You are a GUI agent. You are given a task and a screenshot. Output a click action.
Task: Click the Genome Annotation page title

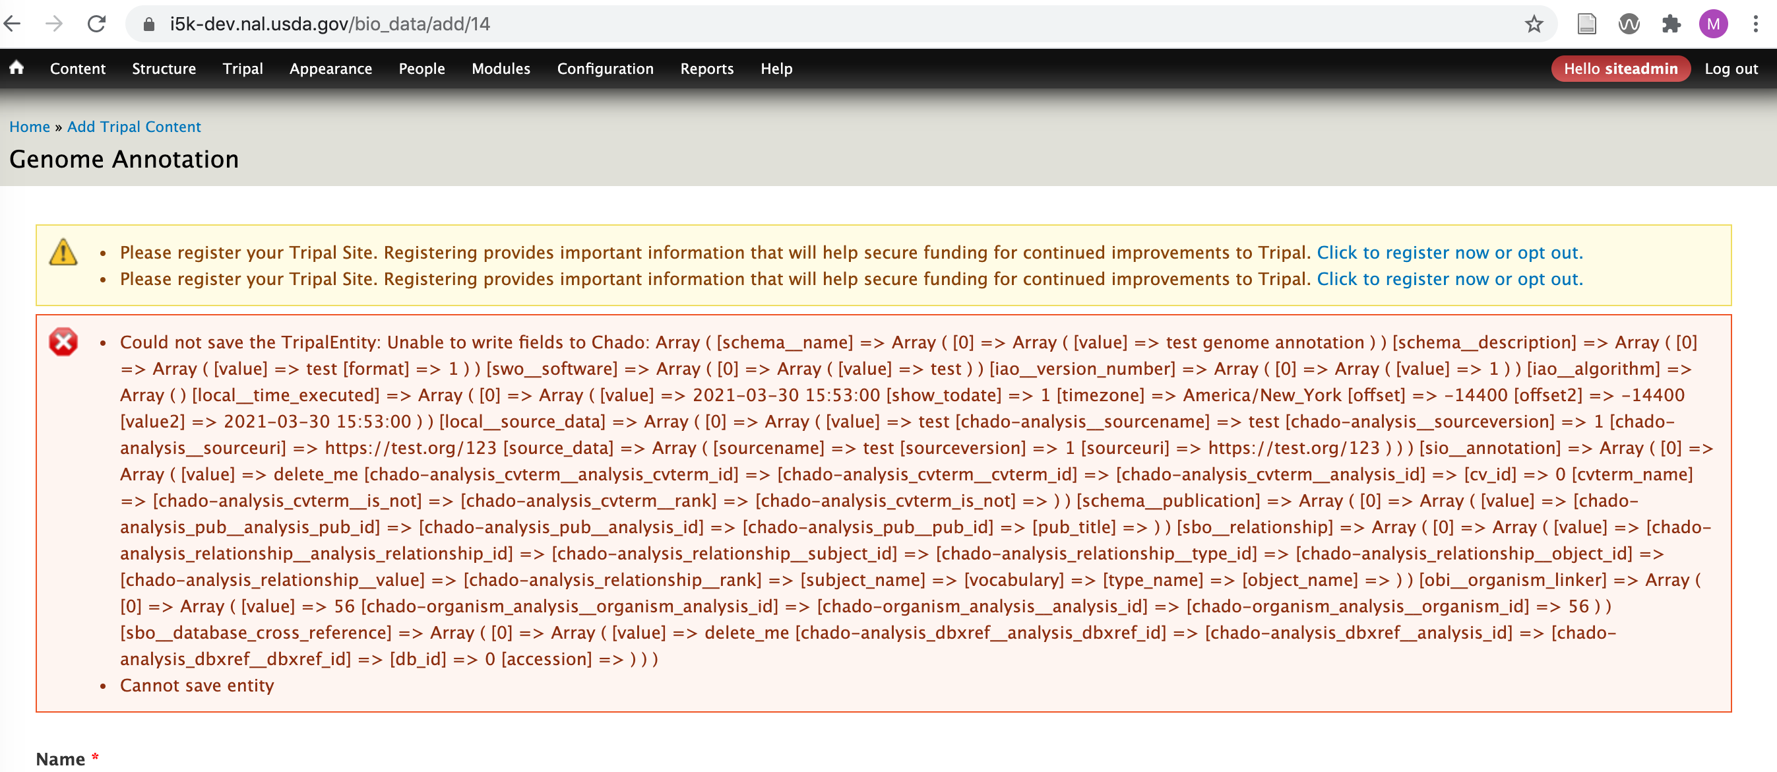(124, 160)
